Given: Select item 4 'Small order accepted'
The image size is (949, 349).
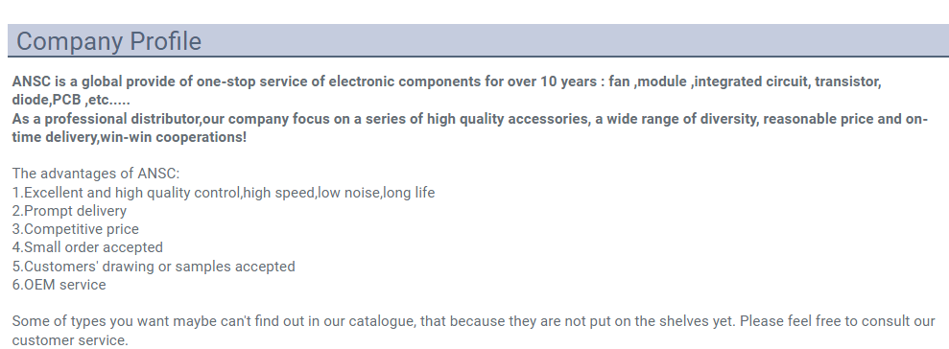Looking at the screenshot, I should [87, 247].
